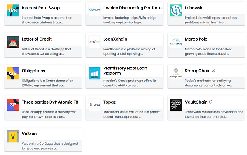Click the everis stampchain logo

click(176, 73)
